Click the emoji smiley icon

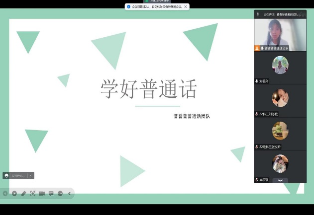6,175
